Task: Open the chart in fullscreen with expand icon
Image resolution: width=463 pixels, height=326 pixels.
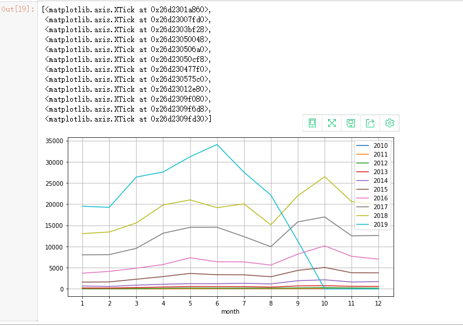Action: 332,123
